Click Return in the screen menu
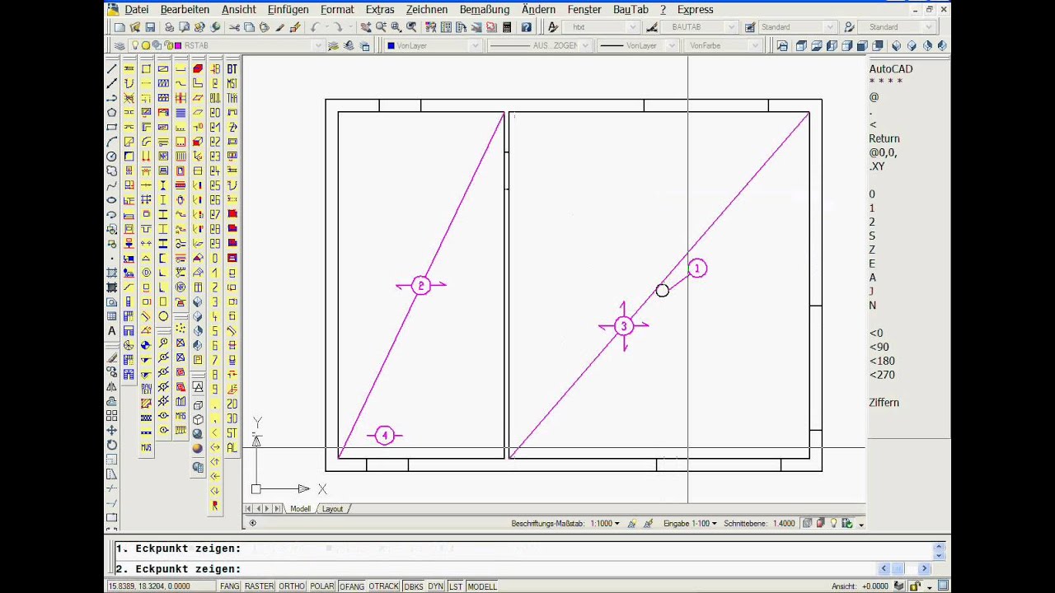This screenshot has height=593, width=1055. click(884, 138)
